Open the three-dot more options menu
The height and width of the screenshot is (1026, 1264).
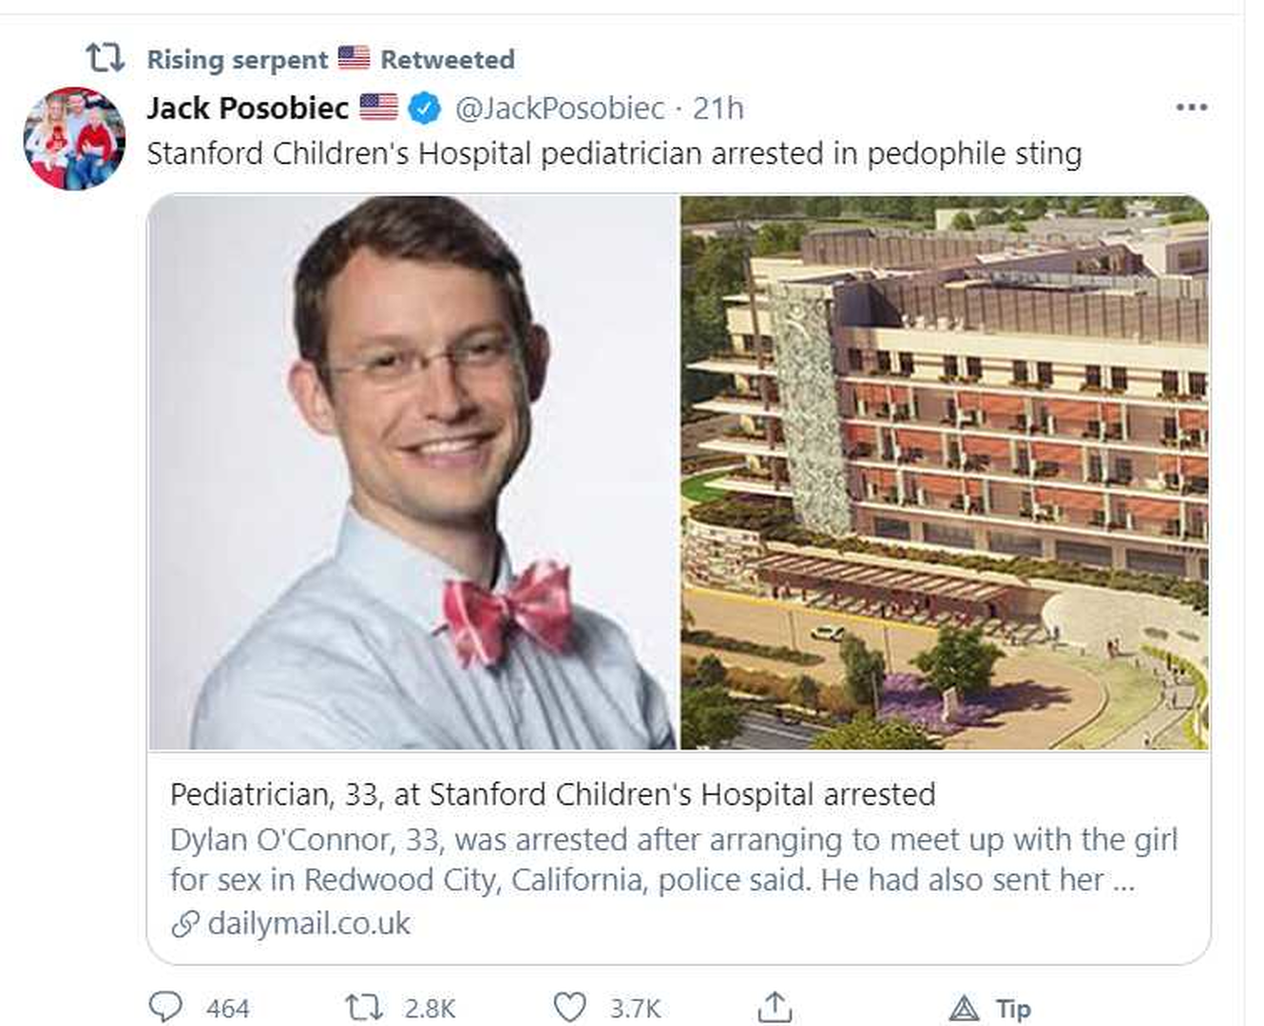click(x=1191, y=107)
